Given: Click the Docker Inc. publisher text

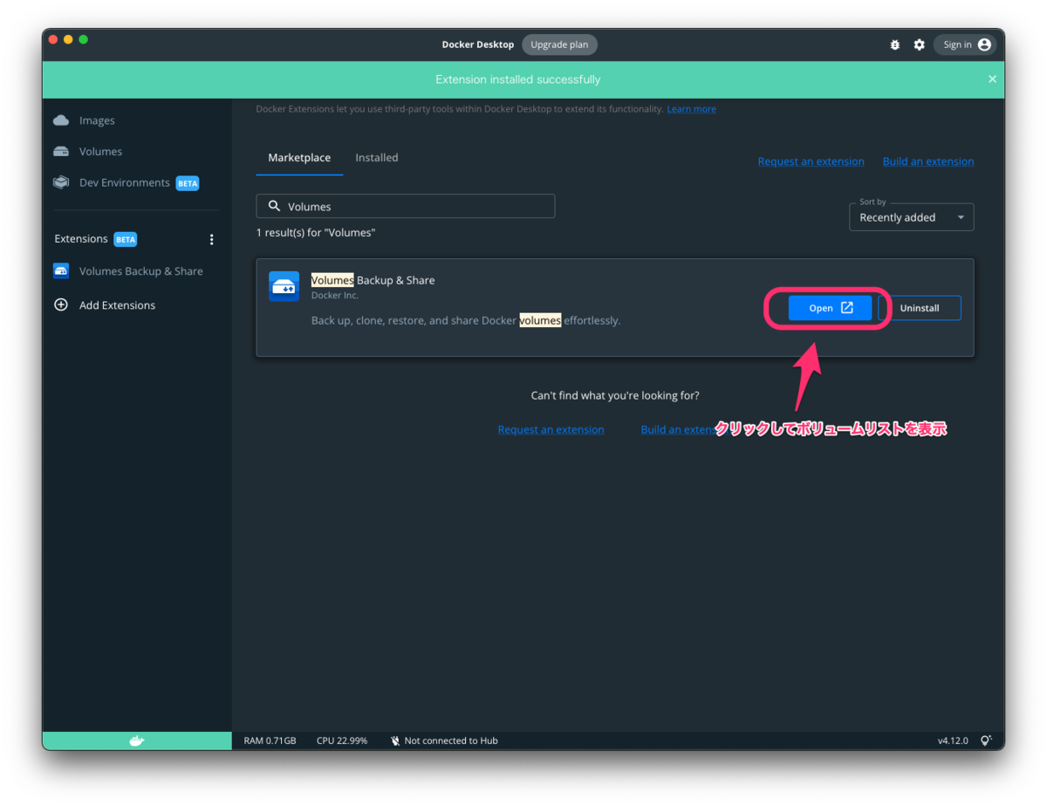Looking at the screenshot, I should pos(335,295).
